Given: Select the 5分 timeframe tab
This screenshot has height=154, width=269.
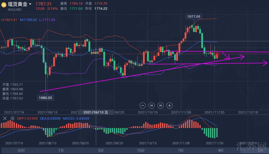Looking at the screenshot, I should [x=101, y=150].
